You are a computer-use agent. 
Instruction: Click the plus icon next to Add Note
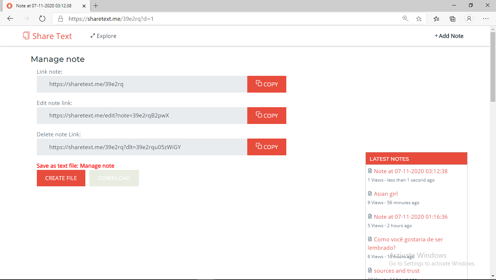(436, 36)
